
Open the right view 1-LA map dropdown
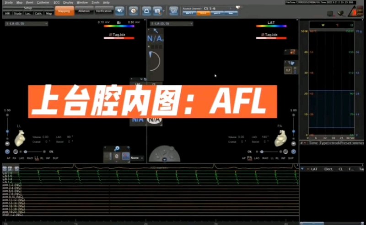click(x=172, y=24)
